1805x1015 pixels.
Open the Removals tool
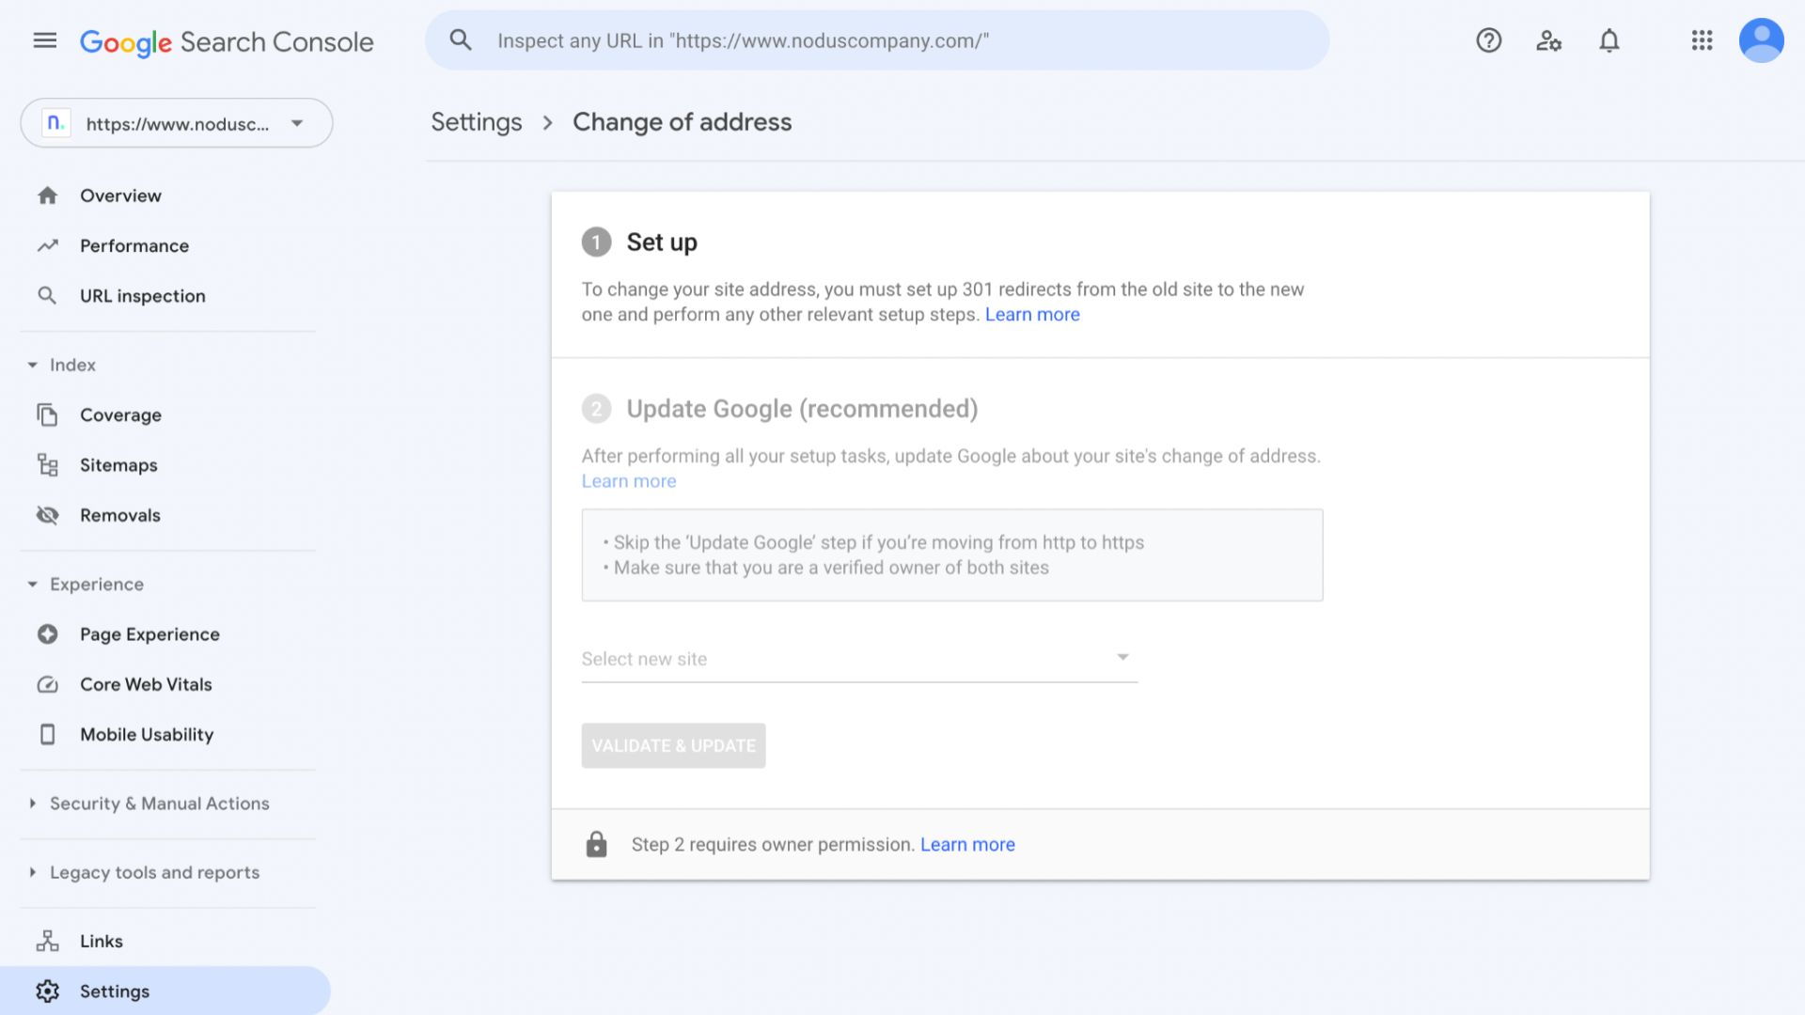pyautogui.click(x=120, y=515)
